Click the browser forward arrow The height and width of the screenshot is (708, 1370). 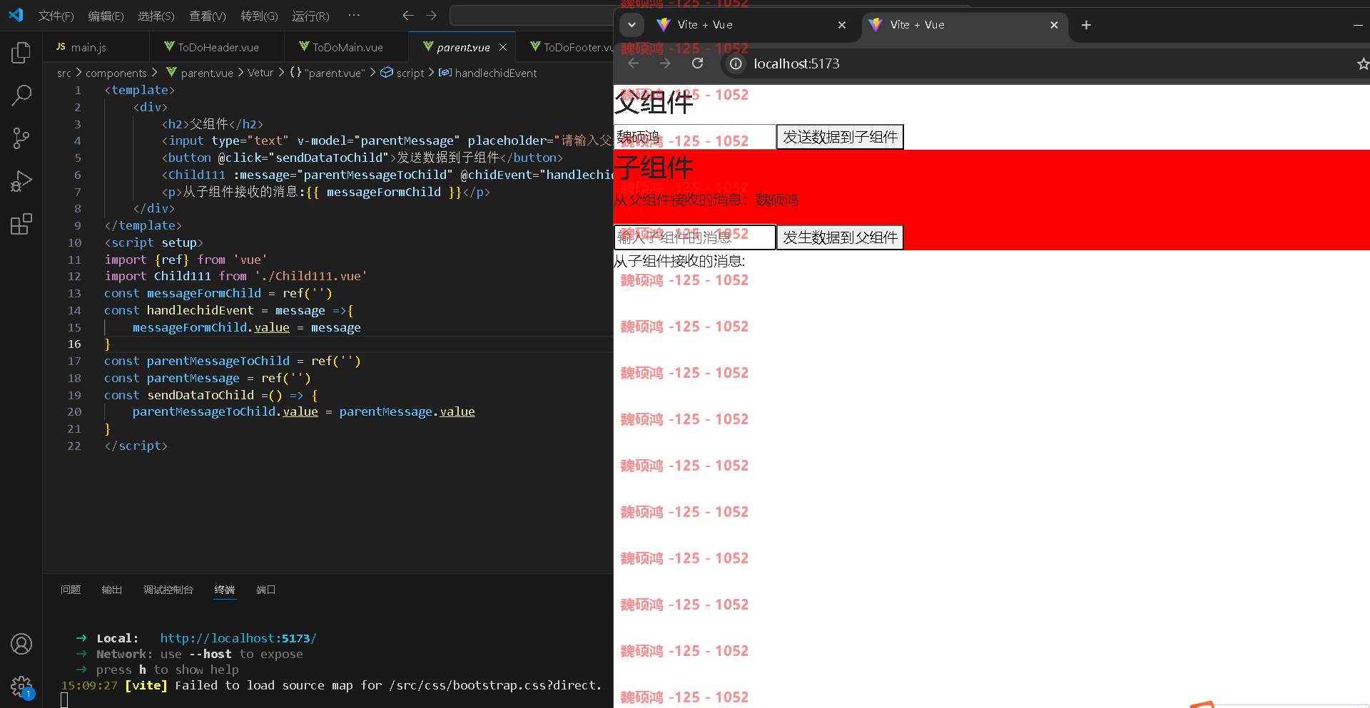[665, 63]
